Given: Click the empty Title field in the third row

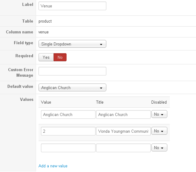Looking at the screenshot, I should click(x=123, y=148).
